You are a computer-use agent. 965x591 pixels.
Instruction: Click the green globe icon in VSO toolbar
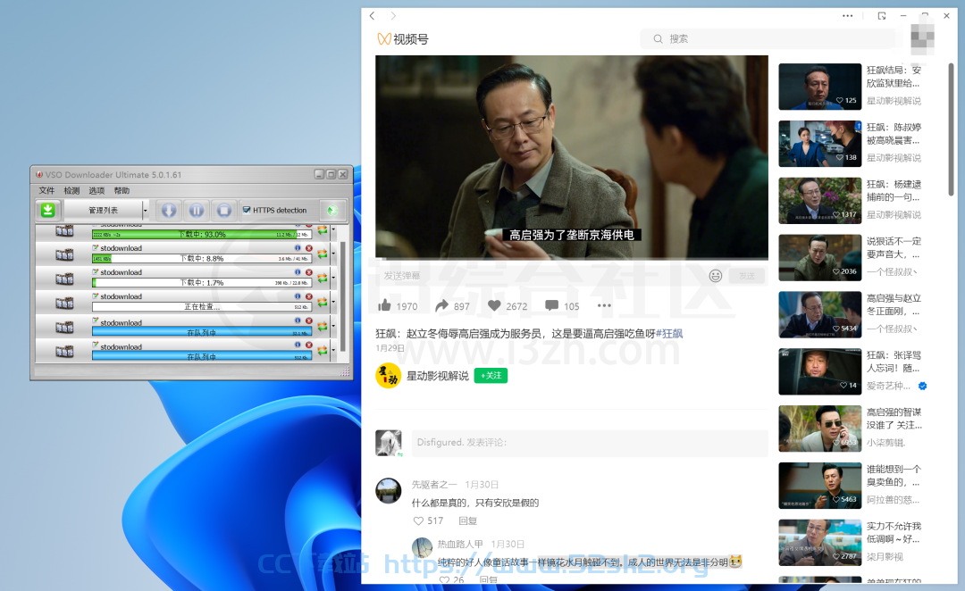pos(332,211)
